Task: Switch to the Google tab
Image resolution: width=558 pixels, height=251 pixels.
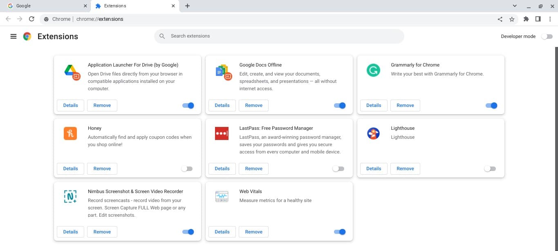Action: click(45, 6)
